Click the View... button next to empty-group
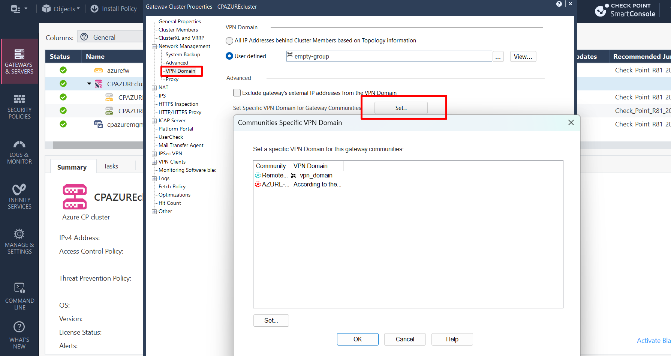This screenshot has height=356, width=671. [x=523, y=56]
